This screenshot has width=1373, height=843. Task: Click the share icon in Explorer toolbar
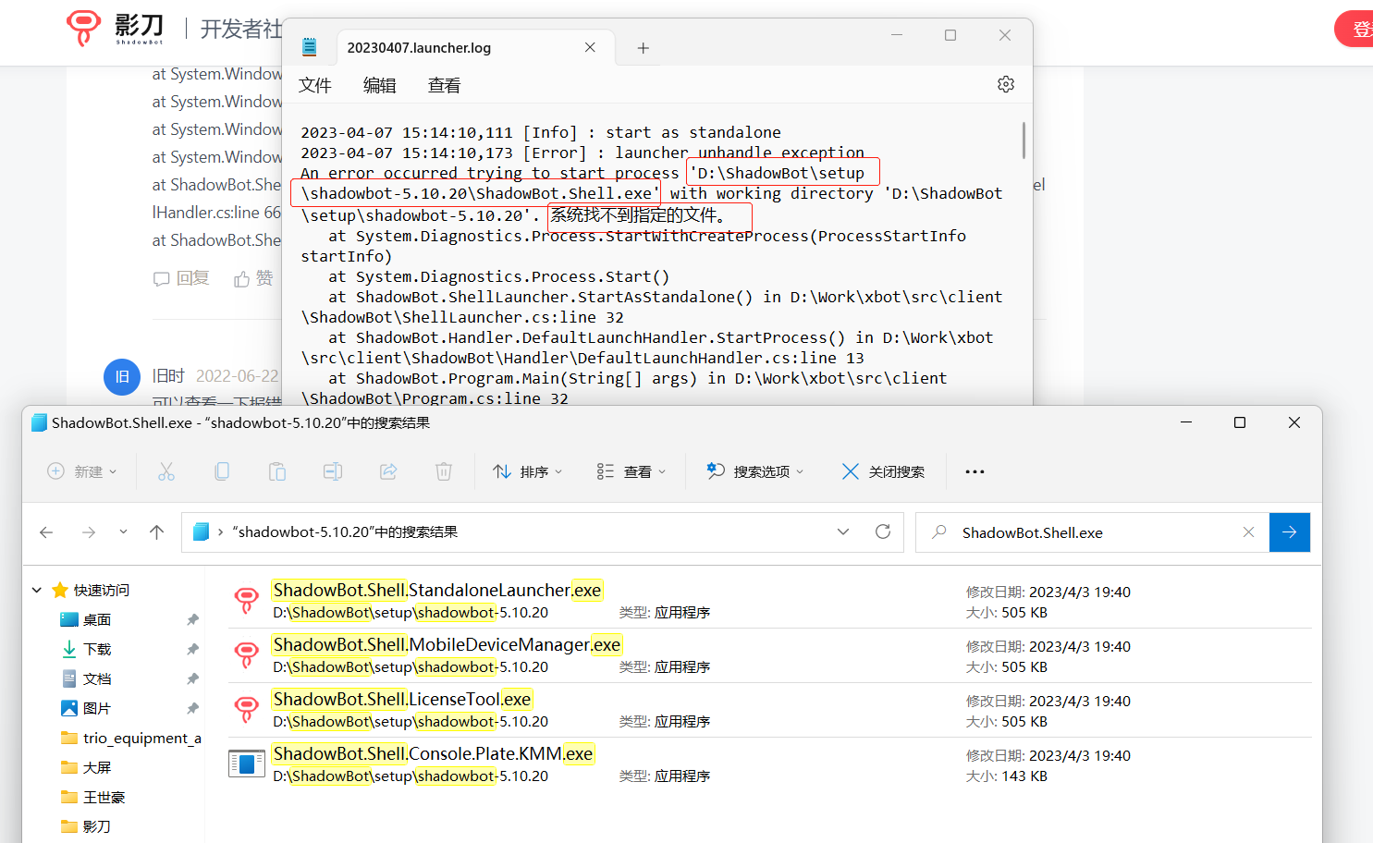pyautogui.click(x=388, y=471)
